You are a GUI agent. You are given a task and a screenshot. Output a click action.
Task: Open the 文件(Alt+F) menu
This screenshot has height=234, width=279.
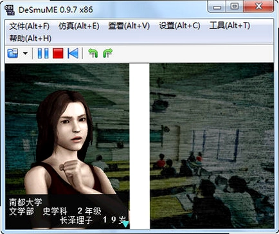[29, 26]
